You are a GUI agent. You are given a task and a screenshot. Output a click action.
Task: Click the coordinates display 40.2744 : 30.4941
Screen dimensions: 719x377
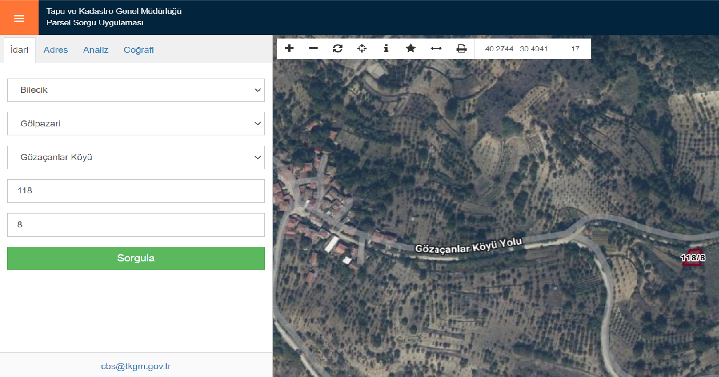point(516,49)
